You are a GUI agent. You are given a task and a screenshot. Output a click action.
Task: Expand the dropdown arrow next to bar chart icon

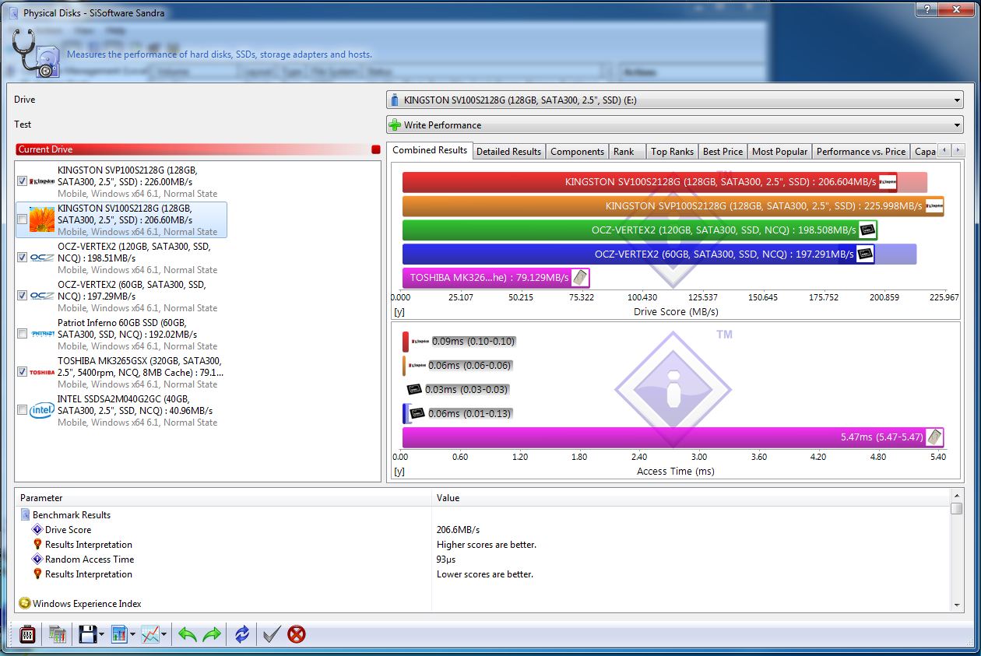click(x=133, y=634)
